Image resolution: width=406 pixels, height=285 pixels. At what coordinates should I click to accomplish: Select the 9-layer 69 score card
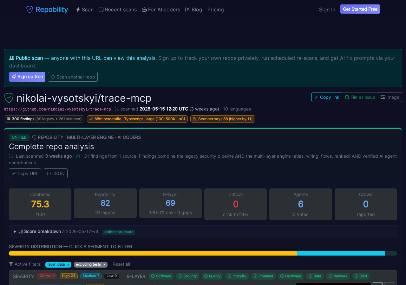170,203
